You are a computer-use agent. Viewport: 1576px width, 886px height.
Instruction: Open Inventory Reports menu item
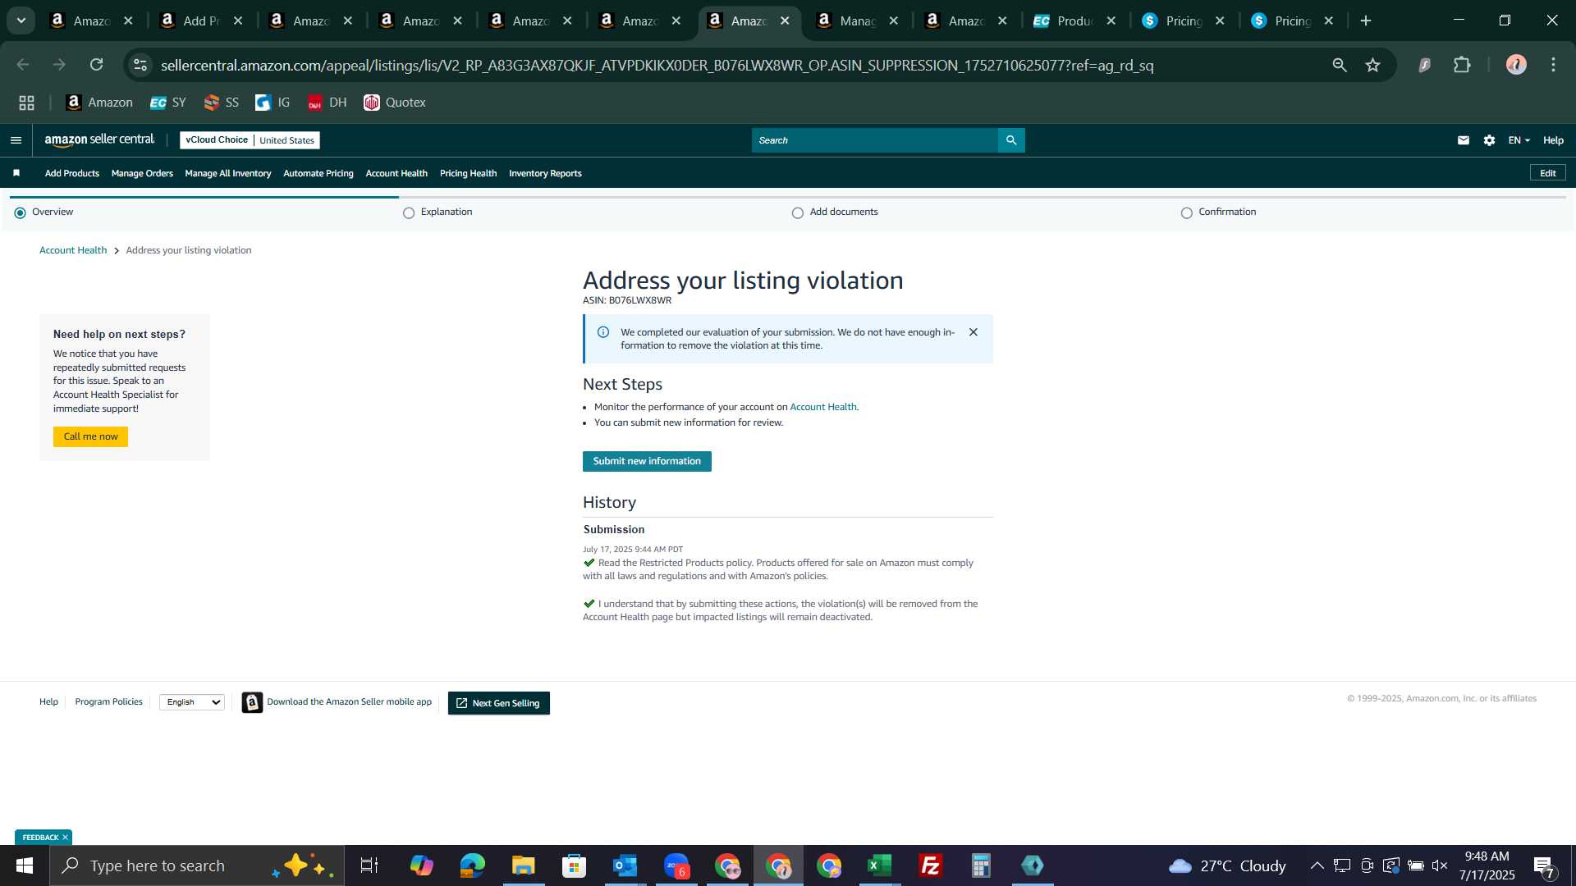pos(545,173)
